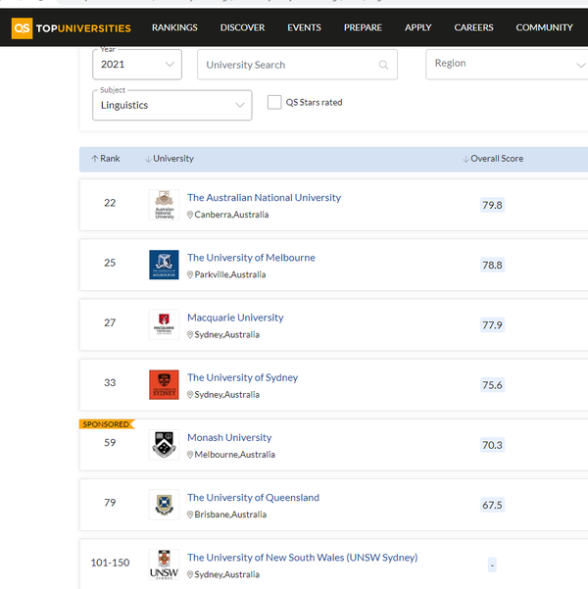588x589 pixels.
Task: Open the Australian National University logo thumbnail
Action: [165, 205]
